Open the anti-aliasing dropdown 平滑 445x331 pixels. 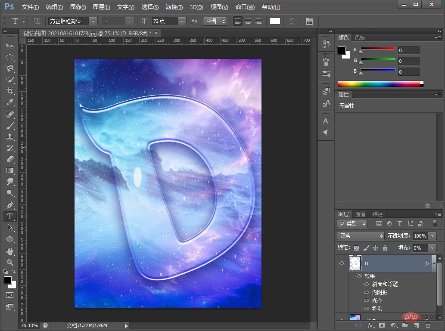pyautogui.click(x=215, y=21)
